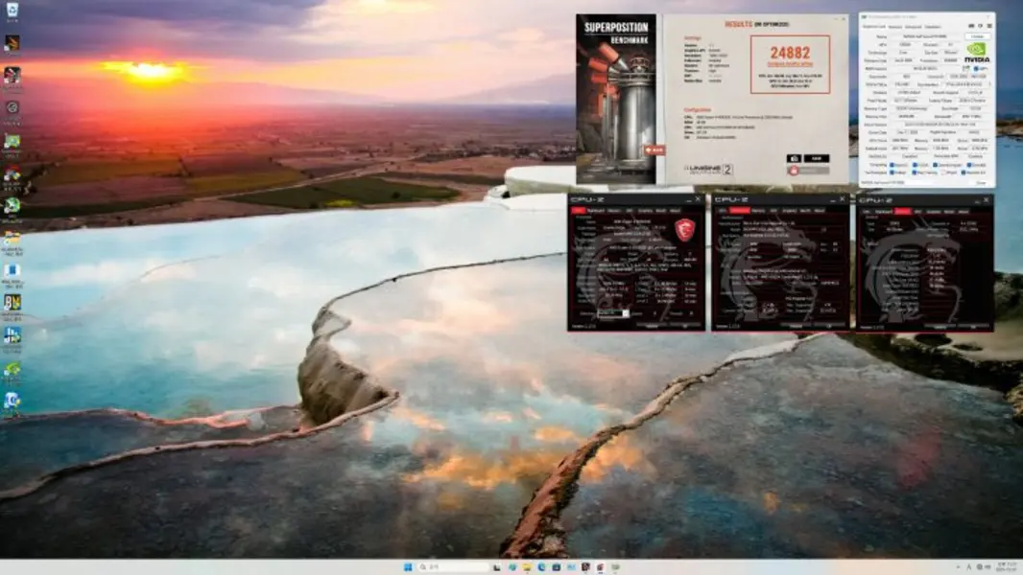Switch to the Sensors tab in GPU-Z
Viewport: 1023px width, 575px height.
point(894,26)
